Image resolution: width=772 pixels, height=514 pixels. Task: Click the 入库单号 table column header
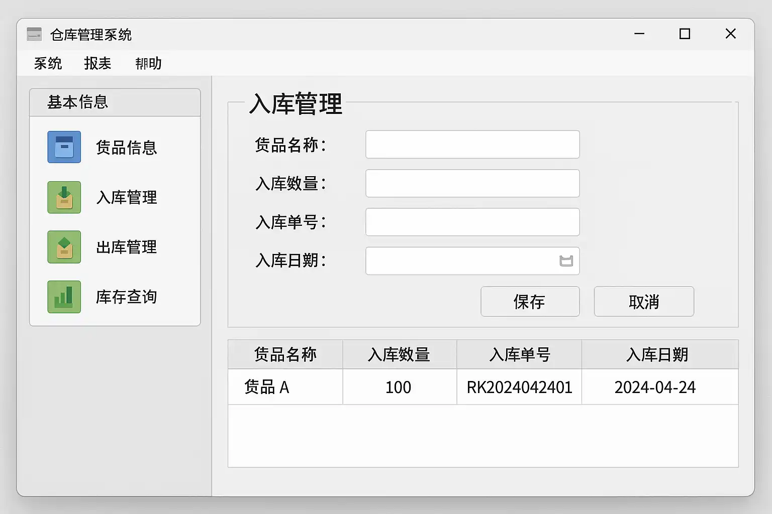point(519,354)
